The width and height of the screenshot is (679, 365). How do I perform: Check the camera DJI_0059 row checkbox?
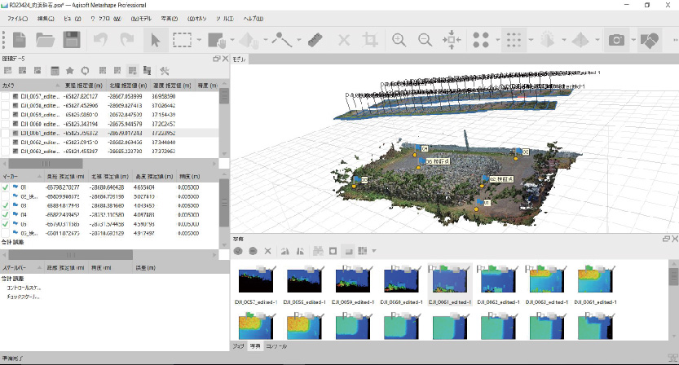(5, 115)
